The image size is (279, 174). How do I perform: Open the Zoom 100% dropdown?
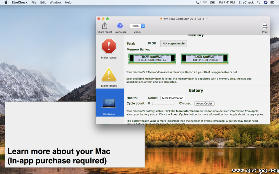coord(137,26)
